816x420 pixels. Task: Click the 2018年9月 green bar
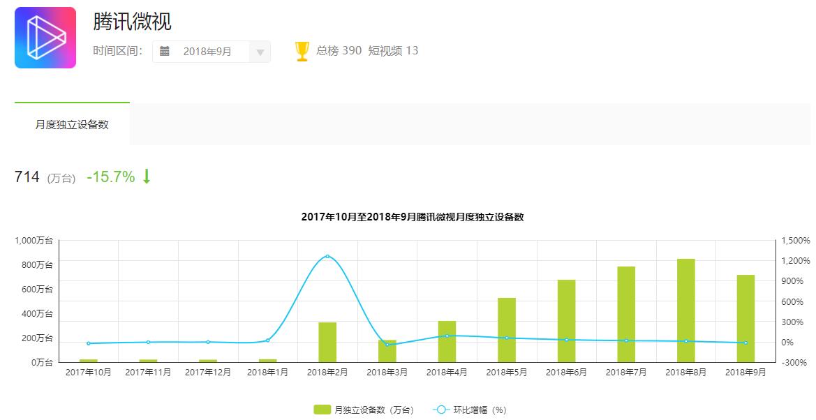pos(745,319)
